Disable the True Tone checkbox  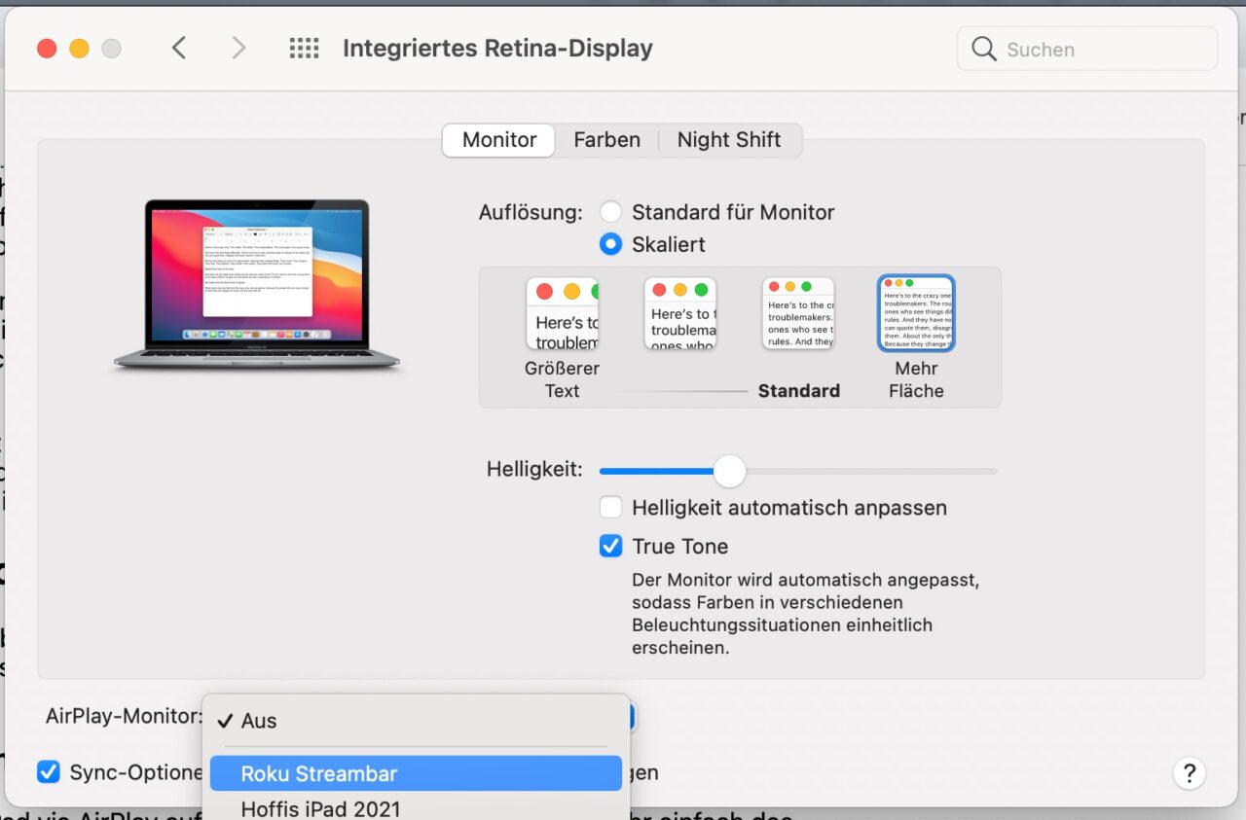click(x=610, y=547)
